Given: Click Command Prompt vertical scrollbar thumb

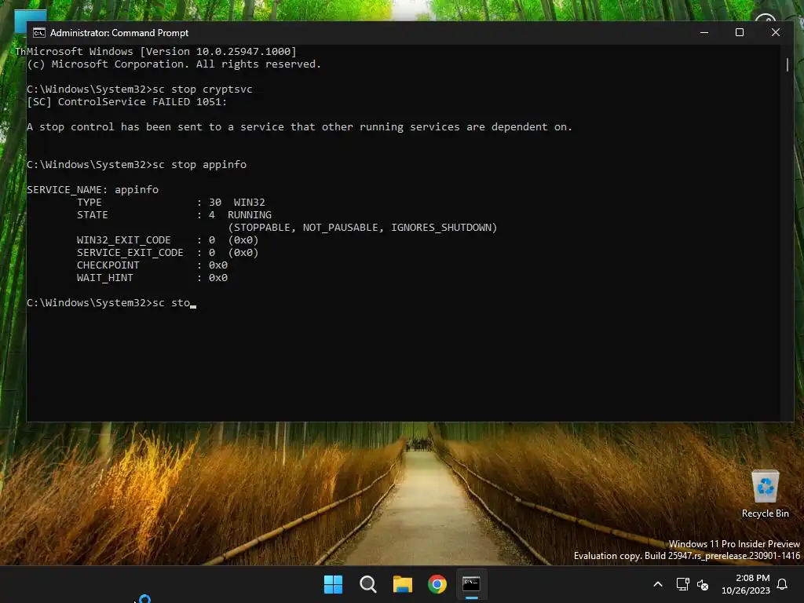Looking at the screenshot, I should (788, 64).
